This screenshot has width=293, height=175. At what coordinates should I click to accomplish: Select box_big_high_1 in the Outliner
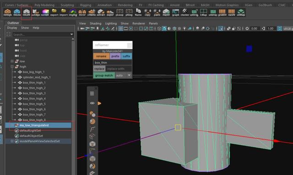tap(33, 72)
